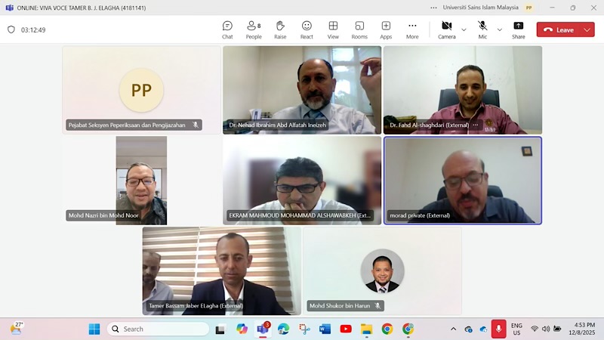Open the Leave button dropdown chevron
Image resolution: width=604 pixels, height=340 pixels.
pyautogui.click(x=587, y=29)
